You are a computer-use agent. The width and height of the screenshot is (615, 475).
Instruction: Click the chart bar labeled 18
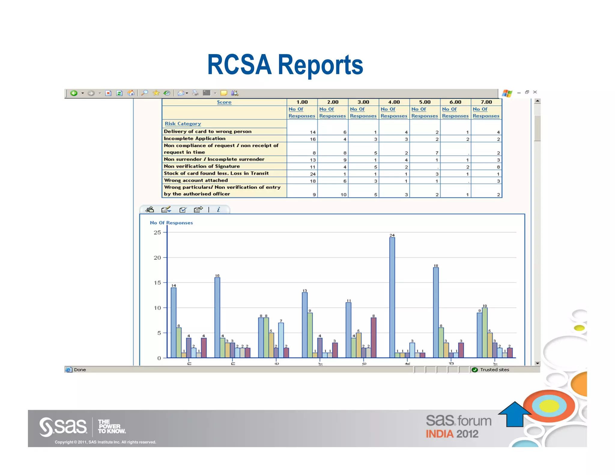[x=436, y=313]
